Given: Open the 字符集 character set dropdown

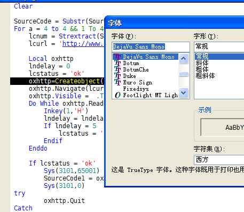Looking at the screenshot, I should click(x=219, y=160).
